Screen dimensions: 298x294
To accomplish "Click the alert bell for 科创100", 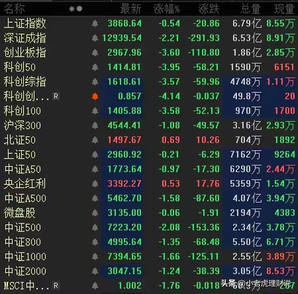I will pos(95,111).
